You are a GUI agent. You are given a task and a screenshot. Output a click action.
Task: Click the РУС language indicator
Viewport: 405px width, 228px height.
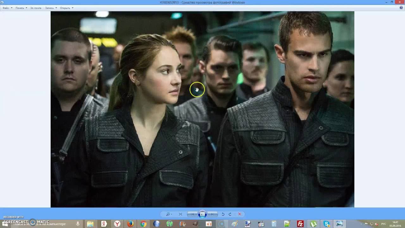pos(384,224)
